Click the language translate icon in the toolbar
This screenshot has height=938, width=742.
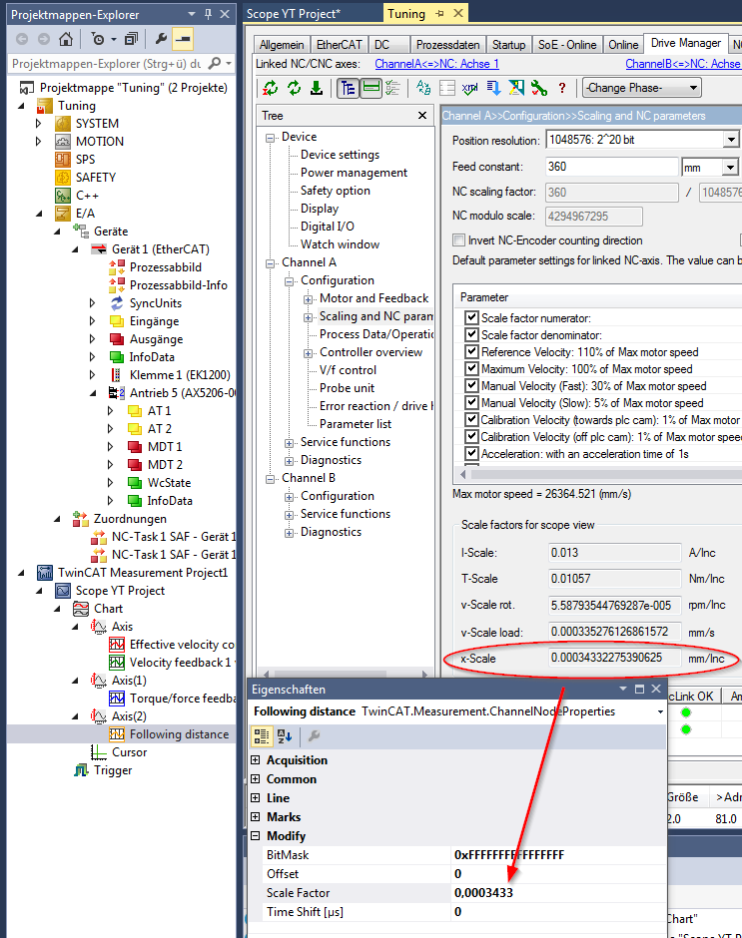tap(423, 89)
